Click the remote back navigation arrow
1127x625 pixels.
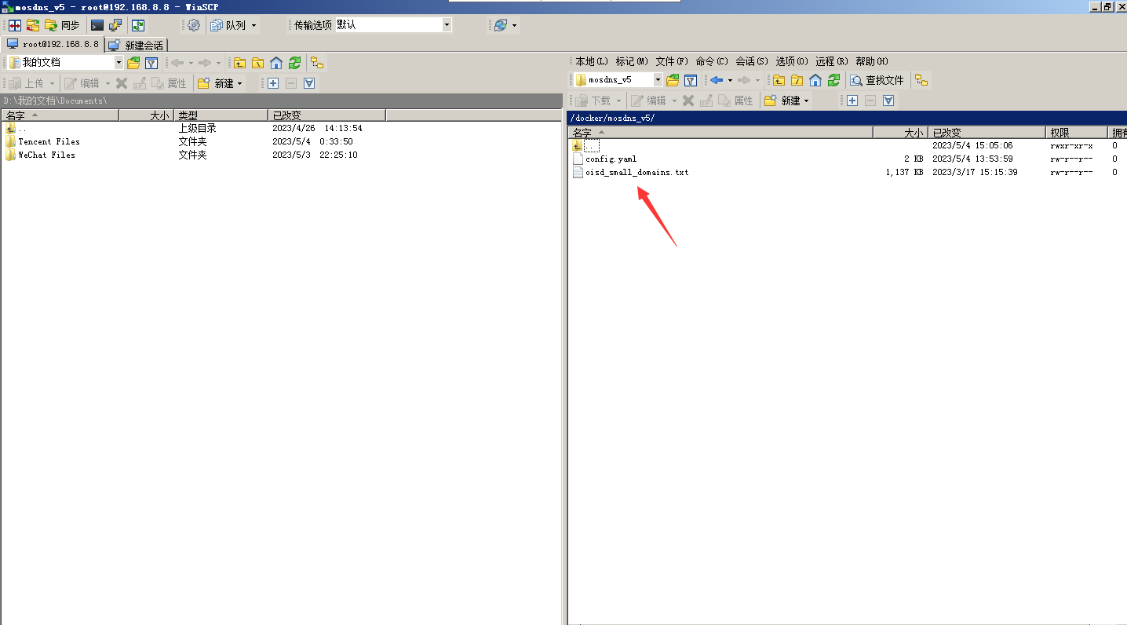(716, 80)
